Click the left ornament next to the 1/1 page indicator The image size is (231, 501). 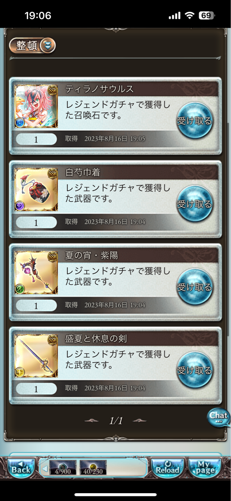click(x=92, y=421)
